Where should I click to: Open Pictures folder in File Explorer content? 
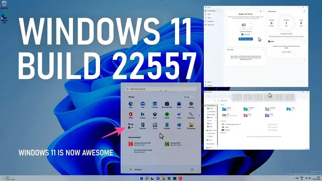pos(291,109)
